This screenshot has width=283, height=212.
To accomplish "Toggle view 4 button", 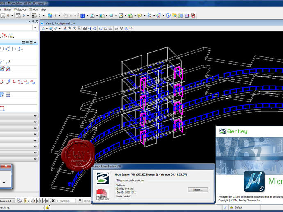I will click(34, 201).
